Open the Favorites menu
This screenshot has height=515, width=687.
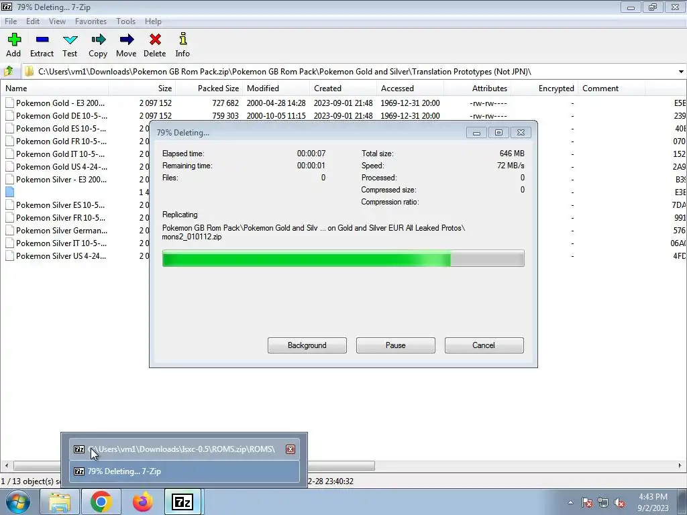click(91, 21)
